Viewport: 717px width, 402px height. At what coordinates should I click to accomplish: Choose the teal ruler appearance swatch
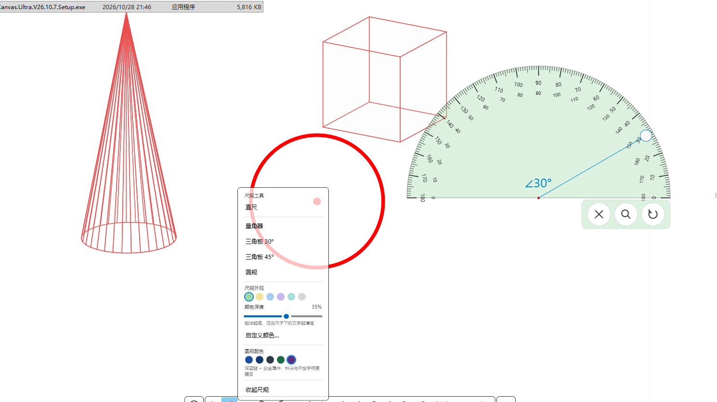pos(291,297)
